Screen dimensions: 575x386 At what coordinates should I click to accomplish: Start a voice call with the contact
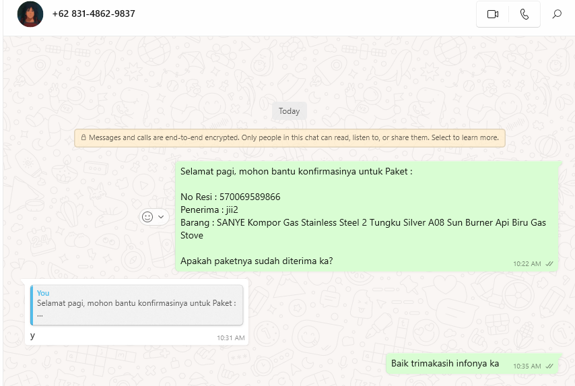tap(525, 14)
